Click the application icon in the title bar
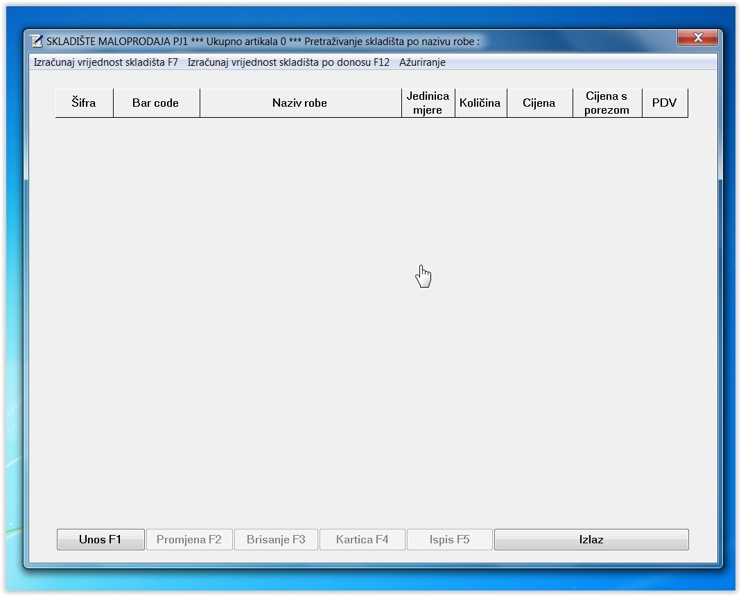 coord(37,42)
